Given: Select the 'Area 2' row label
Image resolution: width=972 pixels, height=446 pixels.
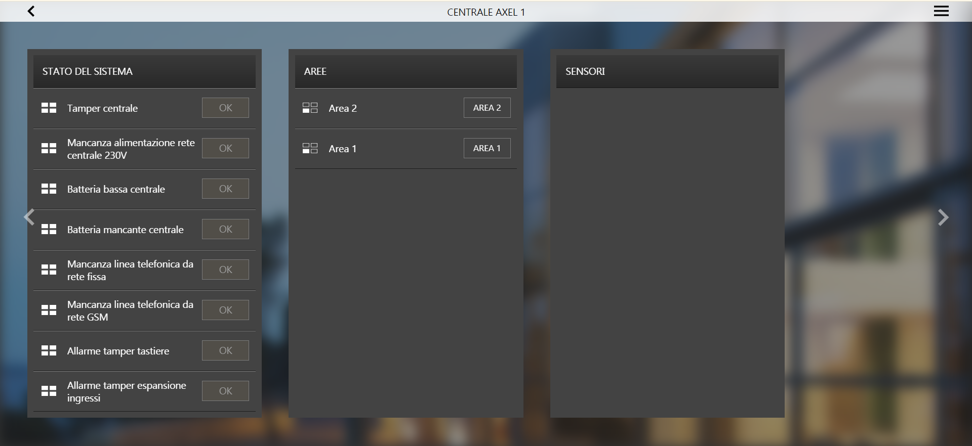Looking at the screenshot, I should [343, 108].
